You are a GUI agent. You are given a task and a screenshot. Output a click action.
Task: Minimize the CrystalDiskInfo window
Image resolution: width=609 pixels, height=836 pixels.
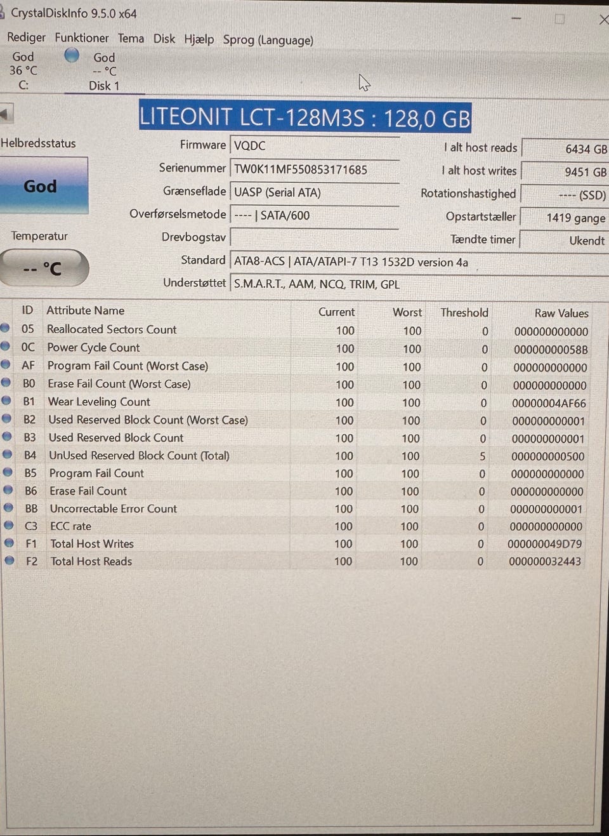pos(516,18)
